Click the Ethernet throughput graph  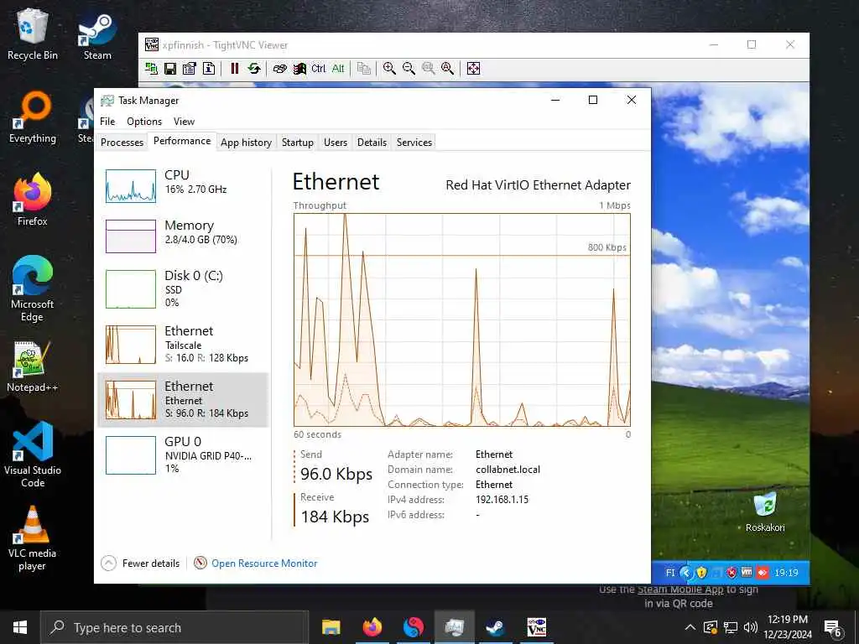click(x=462, y=319)
